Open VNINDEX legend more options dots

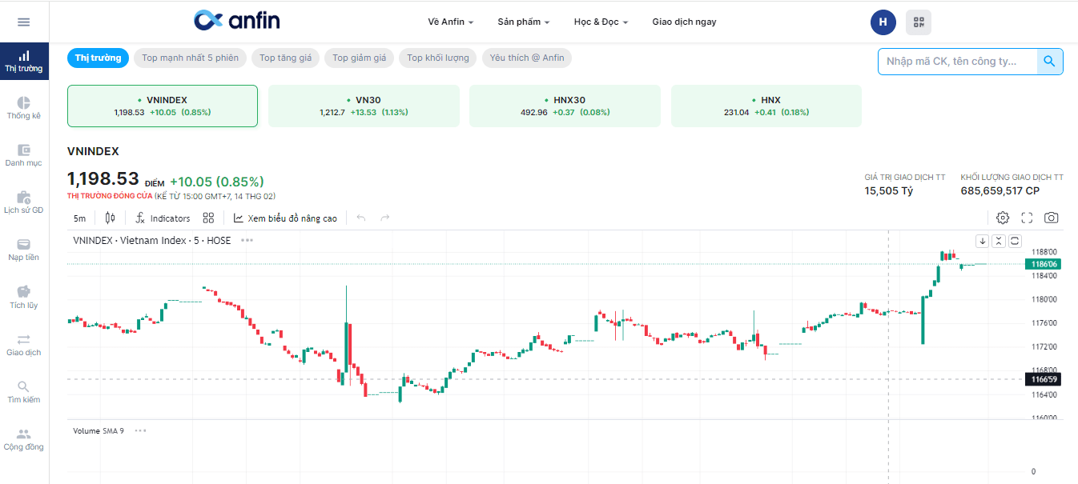point(247,240)
